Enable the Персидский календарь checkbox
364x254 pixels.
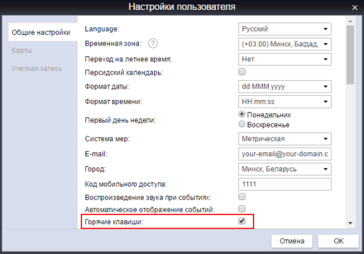pos(242,71)
